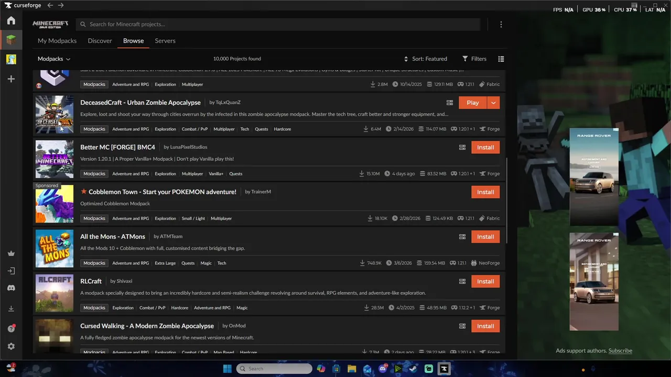Open Discord from the taskbar

(383, 369)
